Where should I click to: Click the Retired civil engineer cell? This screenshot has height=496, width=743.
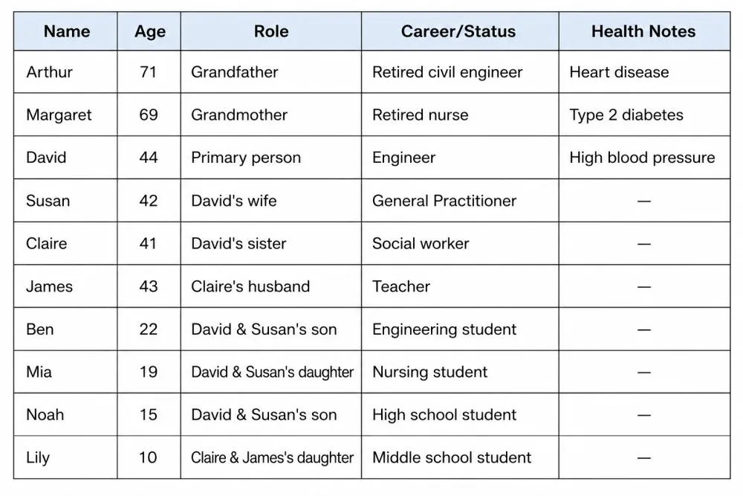point(447,72)
